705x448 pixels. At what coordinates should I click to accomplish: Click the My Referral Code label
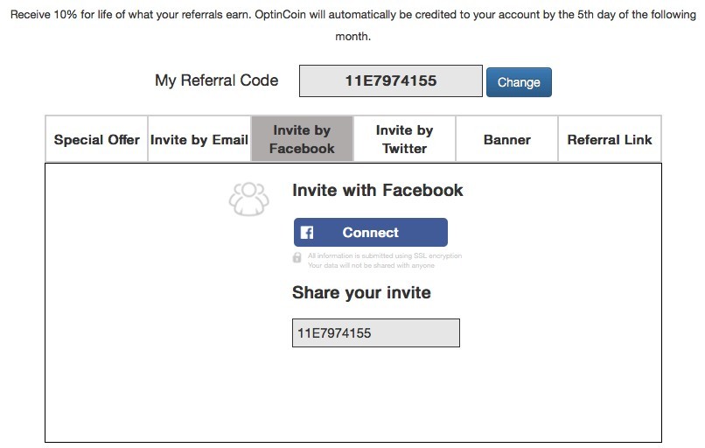217,80
